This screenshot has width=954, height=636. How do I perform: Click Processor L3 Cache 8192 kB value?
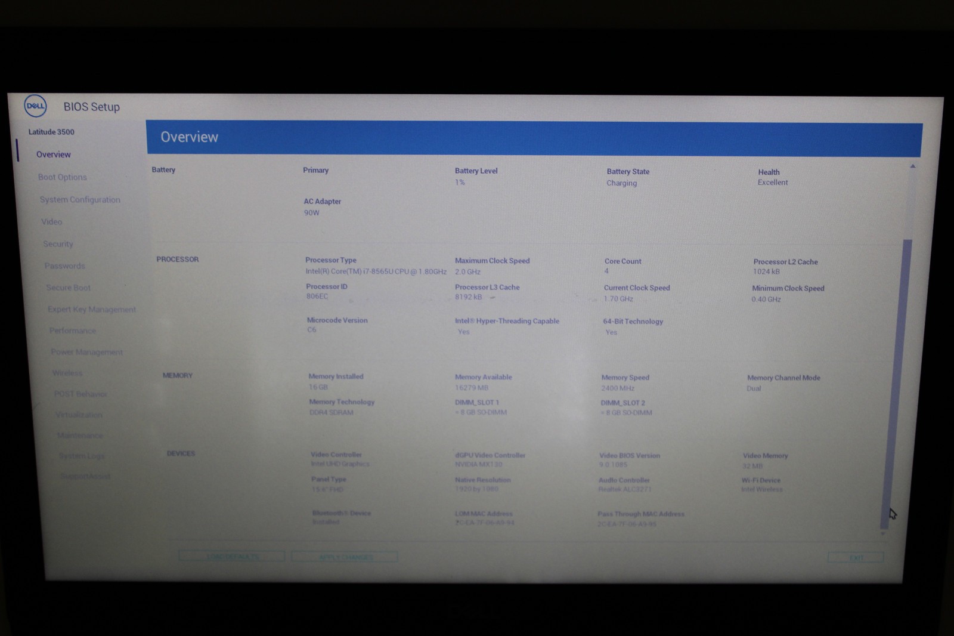tap(468, 297)
